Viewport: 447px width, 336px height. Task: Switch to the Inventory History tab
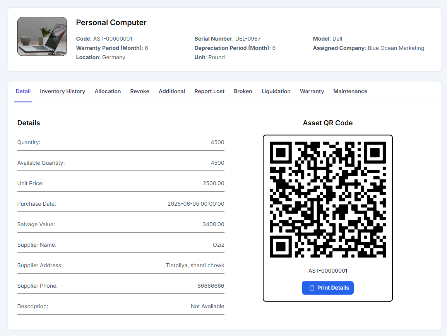click(x=62, y=91)
